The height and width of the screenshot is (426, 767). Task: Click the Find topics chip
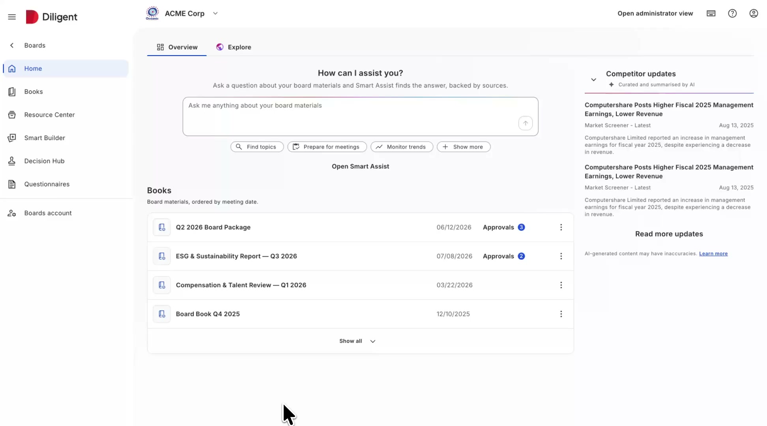click(257, 147)
